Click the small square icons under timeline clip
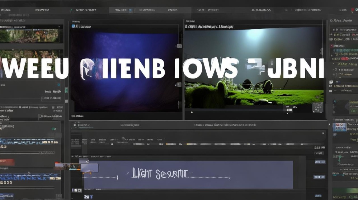 coord(77,190)
